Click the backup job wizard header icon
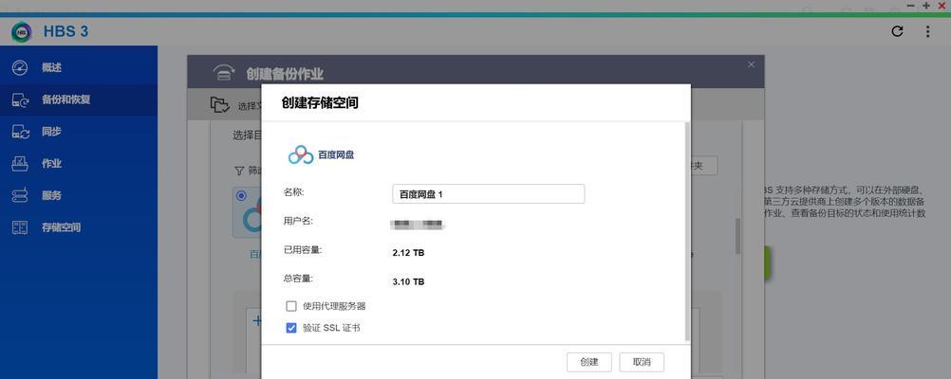The image size is (951, 379). 224,73
